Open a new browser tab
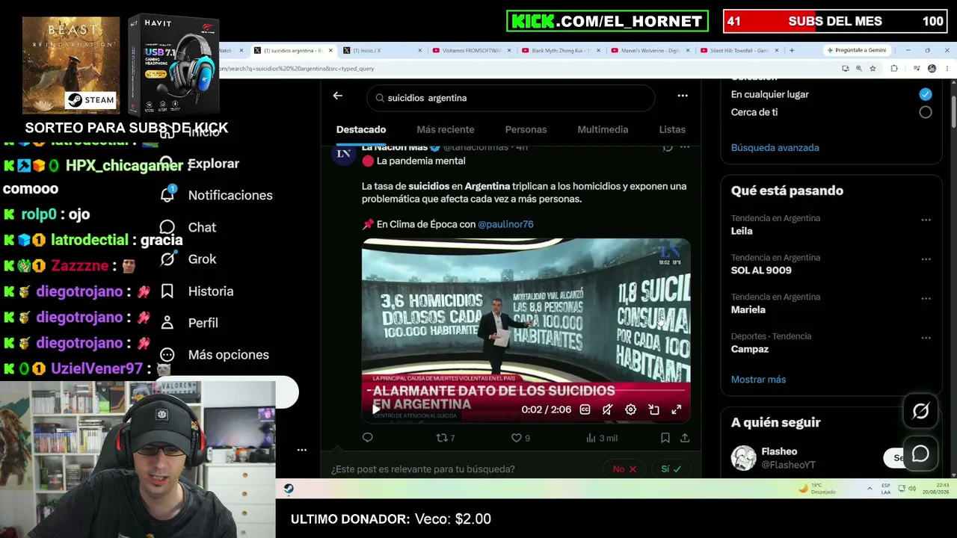The image size is (957, 538). (x=792, y=50)
